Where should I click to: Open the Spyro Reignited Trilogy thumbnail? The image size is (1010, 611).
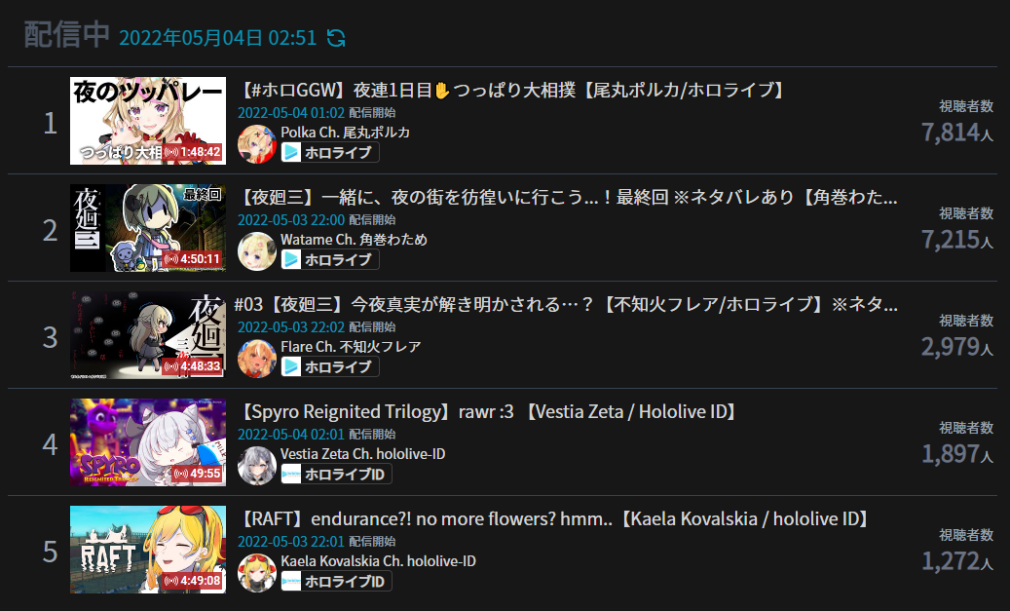(148, 442)
